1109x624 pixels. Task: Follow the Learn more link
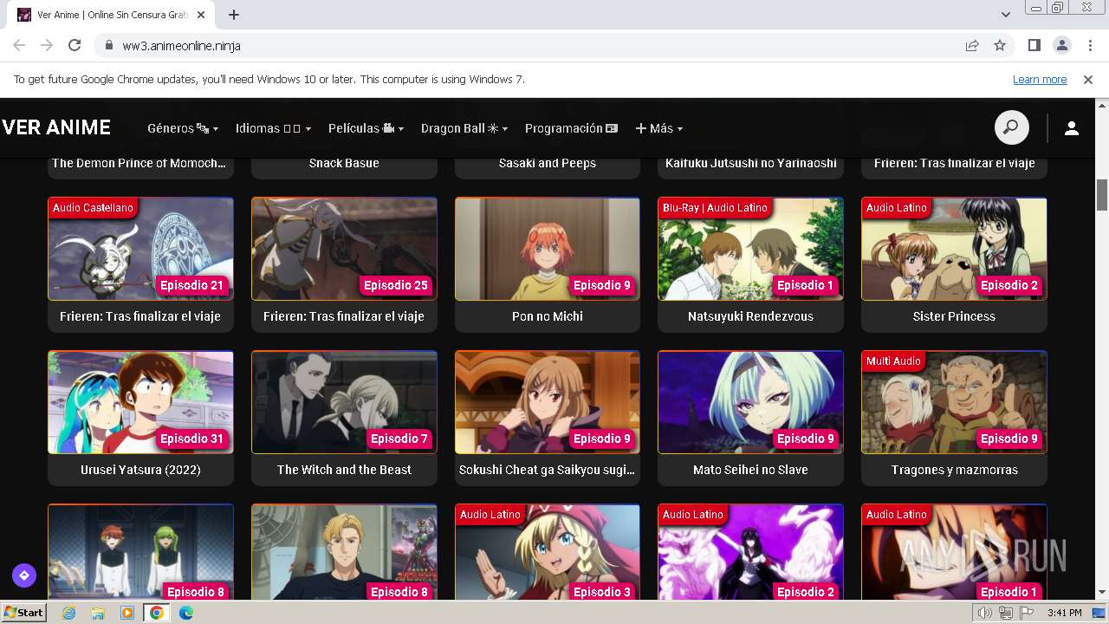pyautogui.click(x=1040, y=79)
